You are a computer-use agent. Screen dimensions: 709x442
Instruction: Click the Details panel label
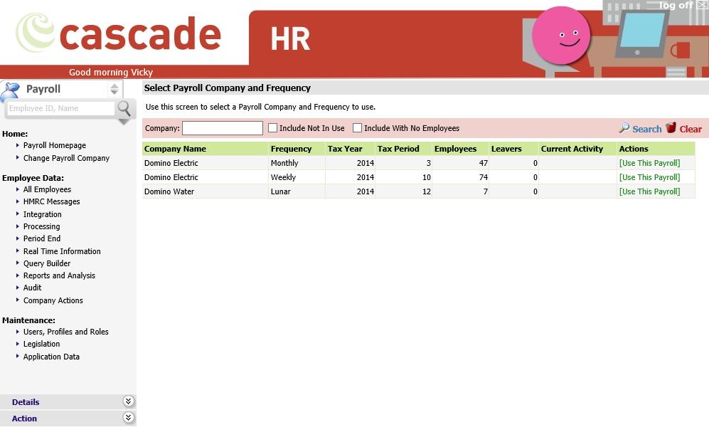[26, 402]
